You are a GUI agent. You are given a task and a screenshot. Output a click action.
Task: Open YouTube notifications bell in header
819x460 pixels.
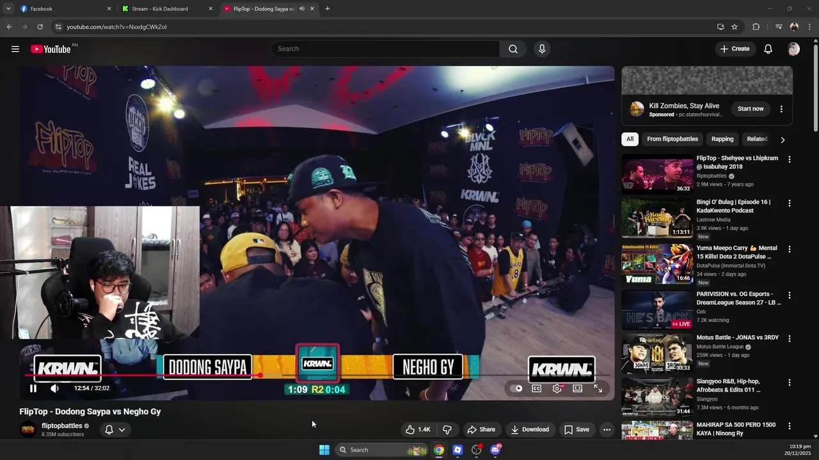click(768, 49)
